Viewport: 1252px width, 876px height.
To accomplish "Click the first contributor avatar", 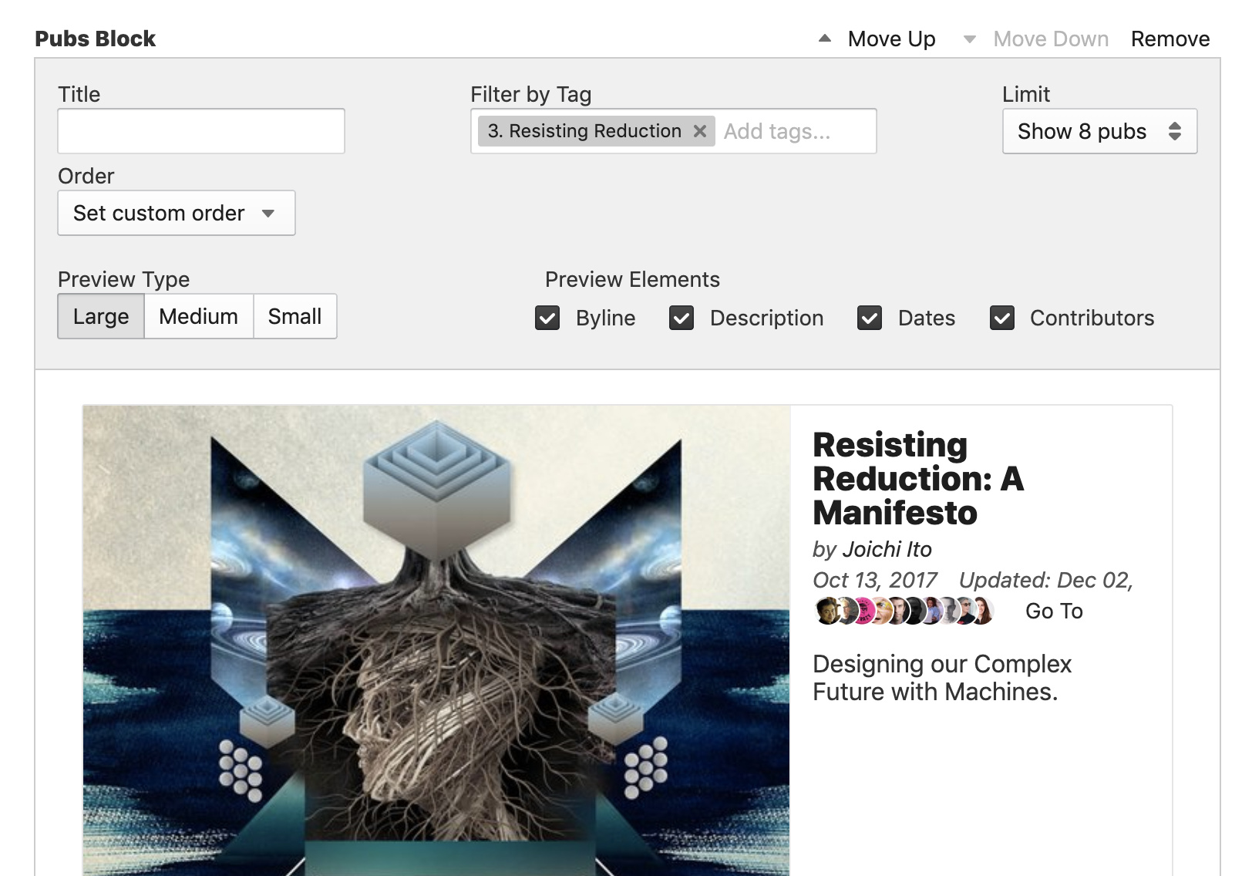I will point(826,611).
